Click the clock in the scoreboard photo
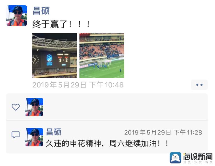This screenshot has width=215, height=166. 35,60
